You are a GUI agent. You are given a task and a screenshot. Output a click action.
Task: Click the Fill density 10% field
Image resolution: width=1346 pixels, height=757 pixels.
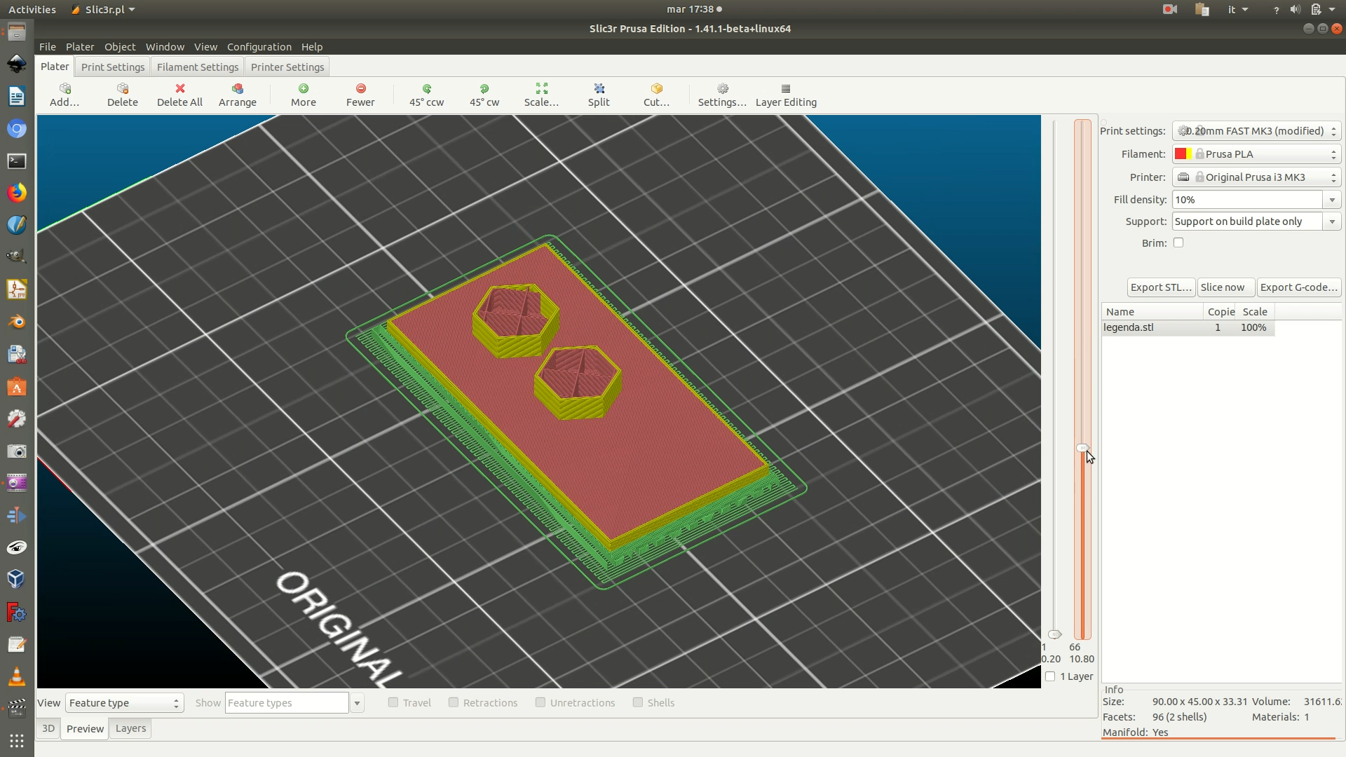(x=1248, y=200)
